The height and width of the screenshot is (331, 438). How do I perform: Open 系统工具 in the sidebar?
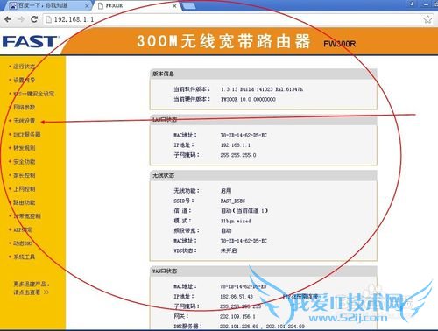(x=24, y=257)
